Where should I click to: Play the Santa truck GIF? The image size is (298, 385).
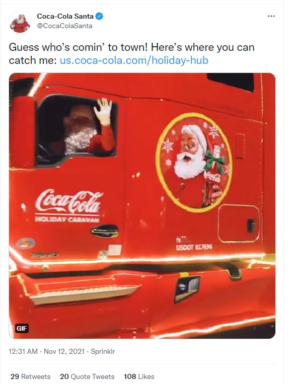click(142, 206)
